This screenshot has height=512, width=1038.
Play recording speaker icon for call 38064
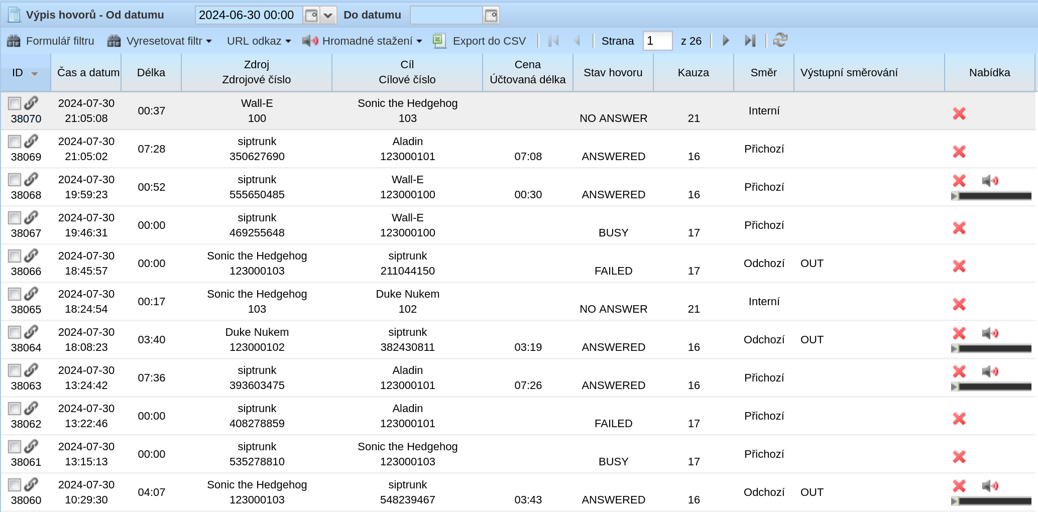(990, 333)
